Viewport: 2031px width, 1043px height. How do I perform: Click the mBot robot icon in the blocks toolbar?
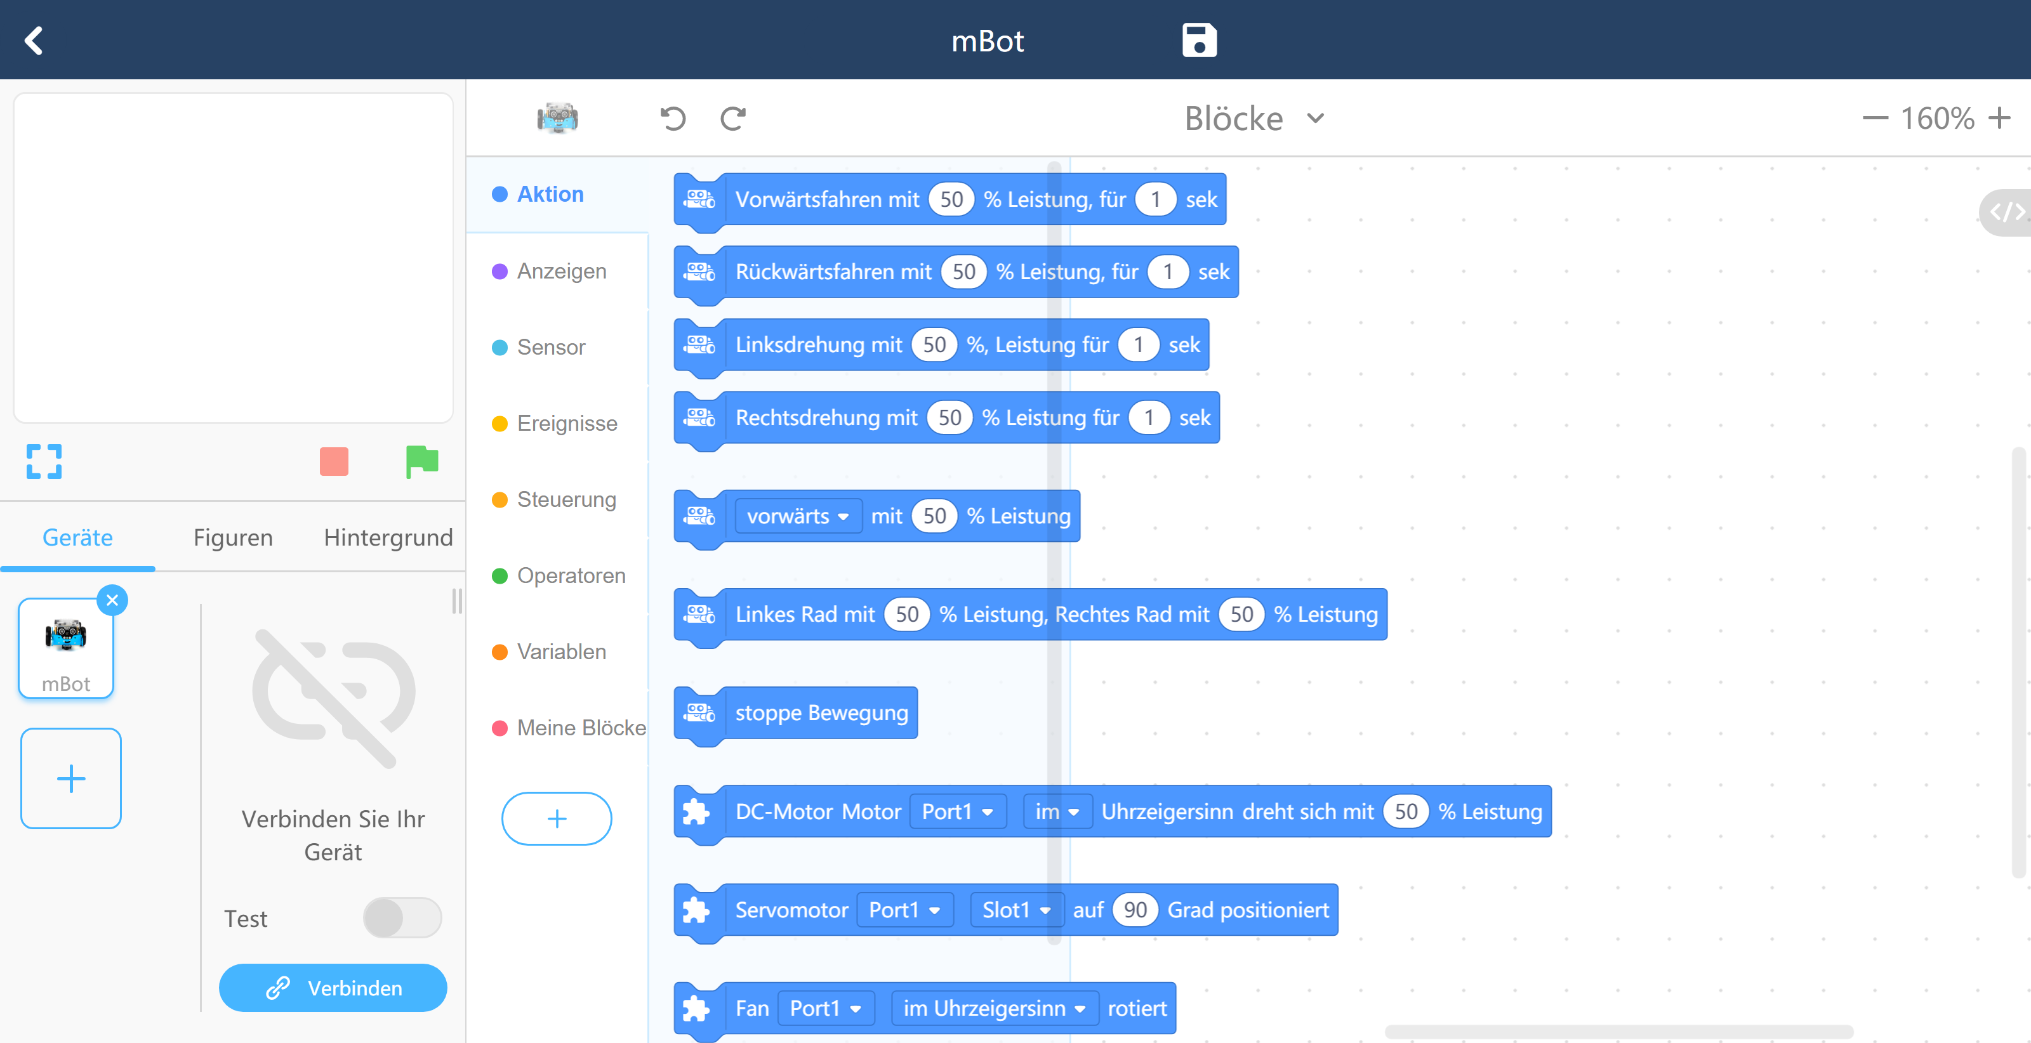click(557, 118)
